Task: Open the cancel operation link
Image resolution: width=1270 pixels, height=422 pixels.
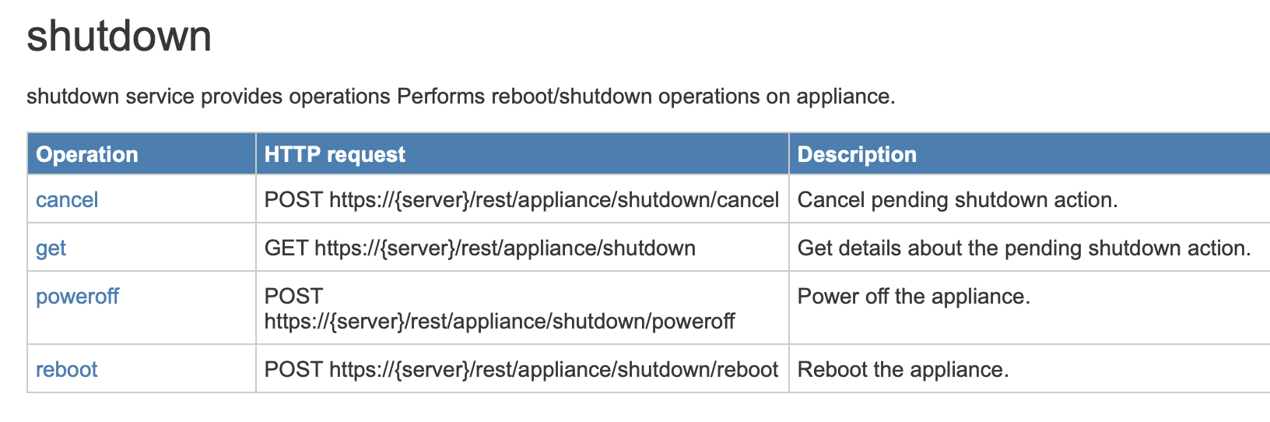Action: (x=67, y=200)
